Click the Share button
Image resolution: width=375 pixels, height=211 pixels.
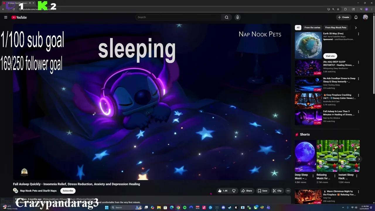[247, 191]
